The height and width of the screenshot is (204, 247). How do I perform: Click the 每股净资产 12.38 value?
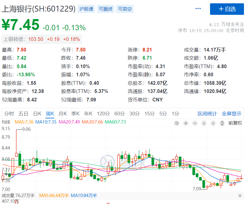38,91
